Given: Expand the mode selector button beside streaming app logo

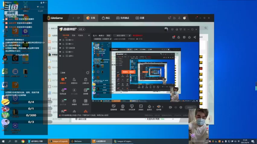Looking at the screenshot, I should [x=82, y=29].
